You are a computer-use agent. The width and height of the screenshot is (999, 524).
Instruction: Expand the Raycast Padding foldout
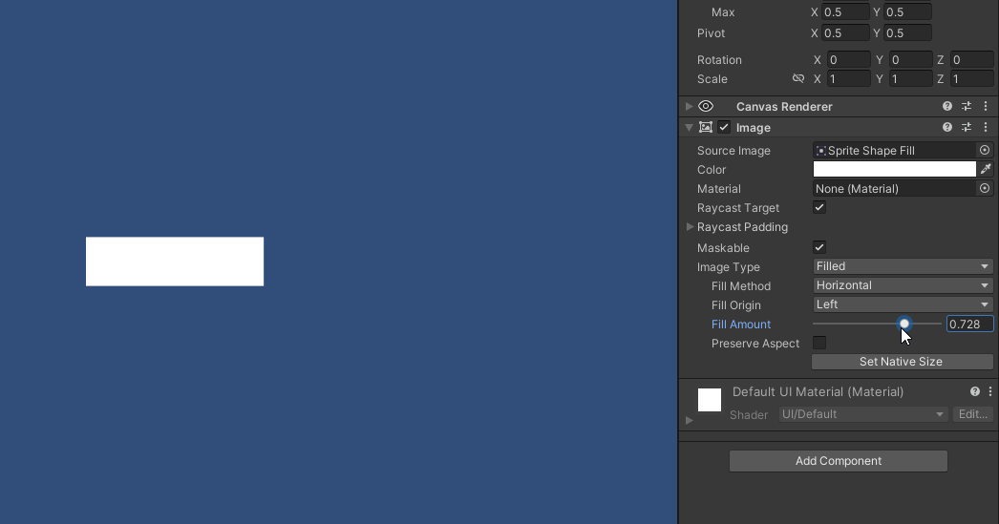(x=690, y=226)
